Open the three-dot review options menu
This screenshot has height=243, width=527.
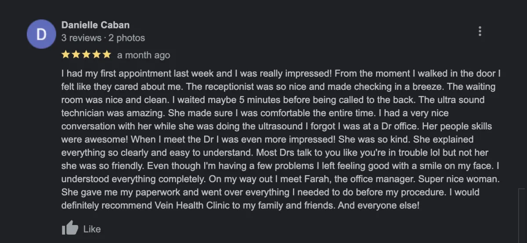pyautogui.click(x=480, y=31)
